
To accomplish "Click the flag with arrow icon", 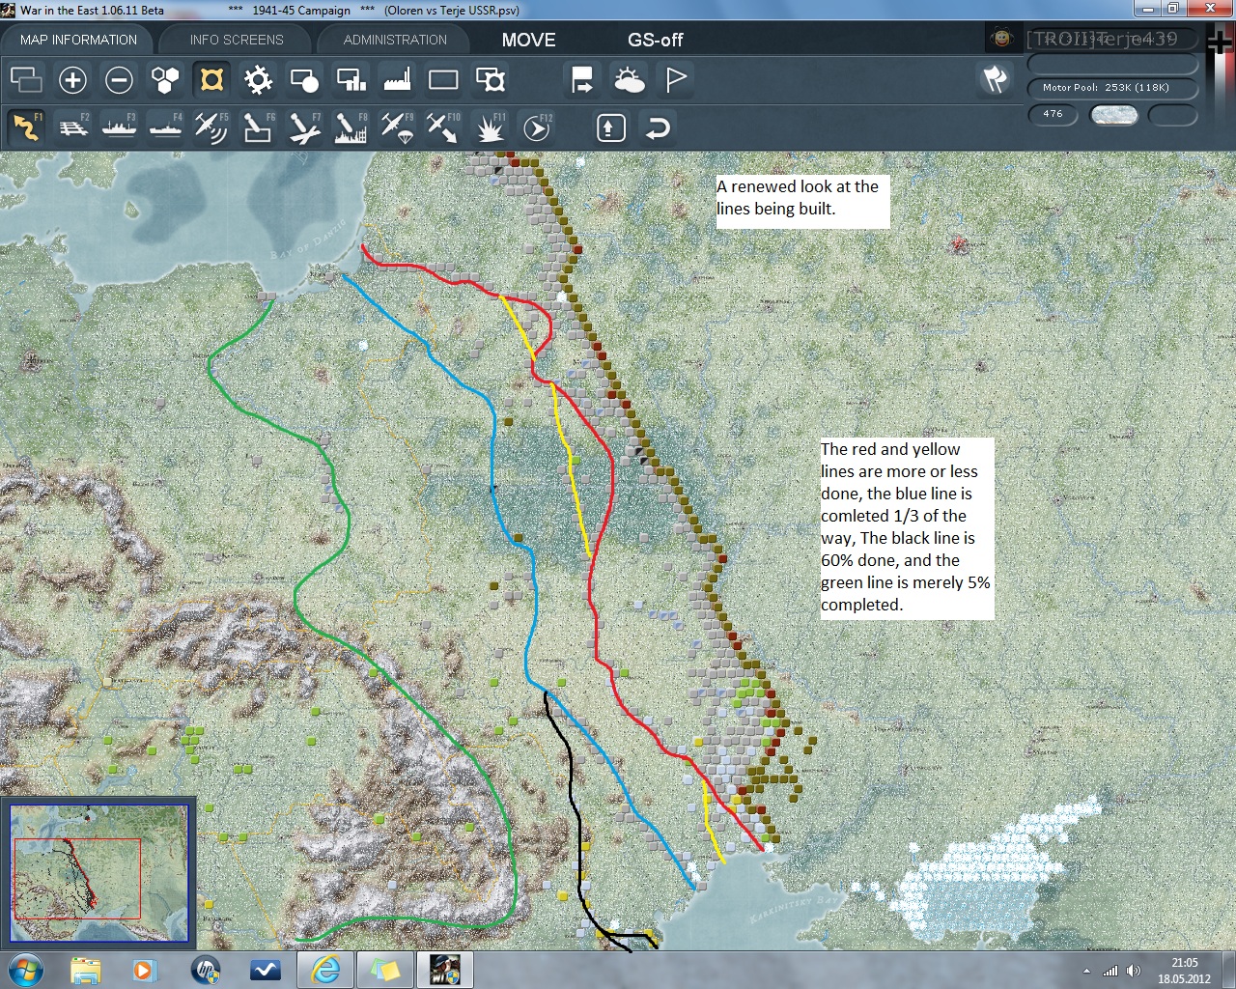I will click(x=582, y=79).
